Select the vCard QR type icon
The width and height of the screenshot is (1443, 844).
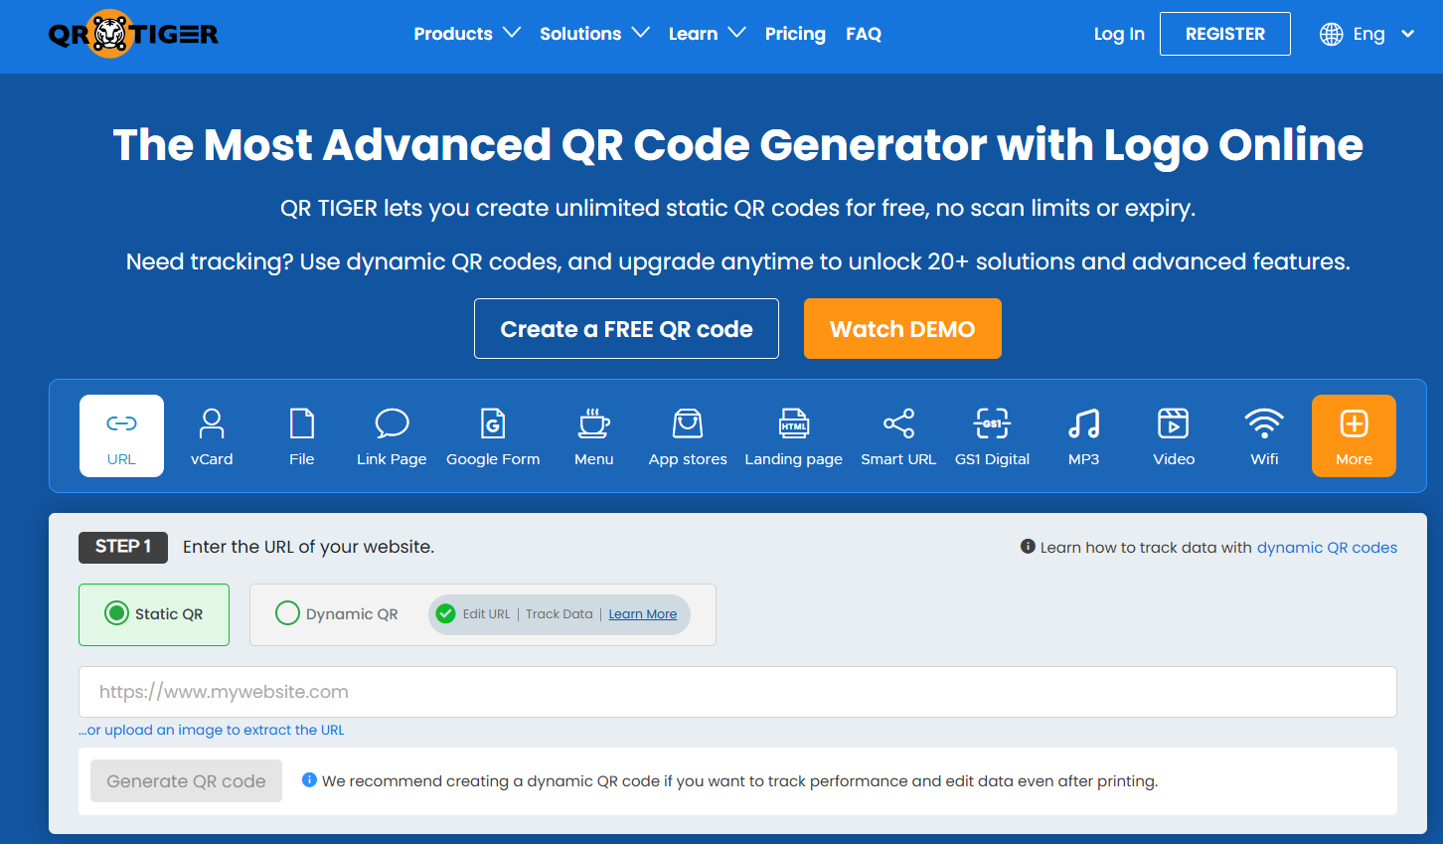[x=212, y=424]
